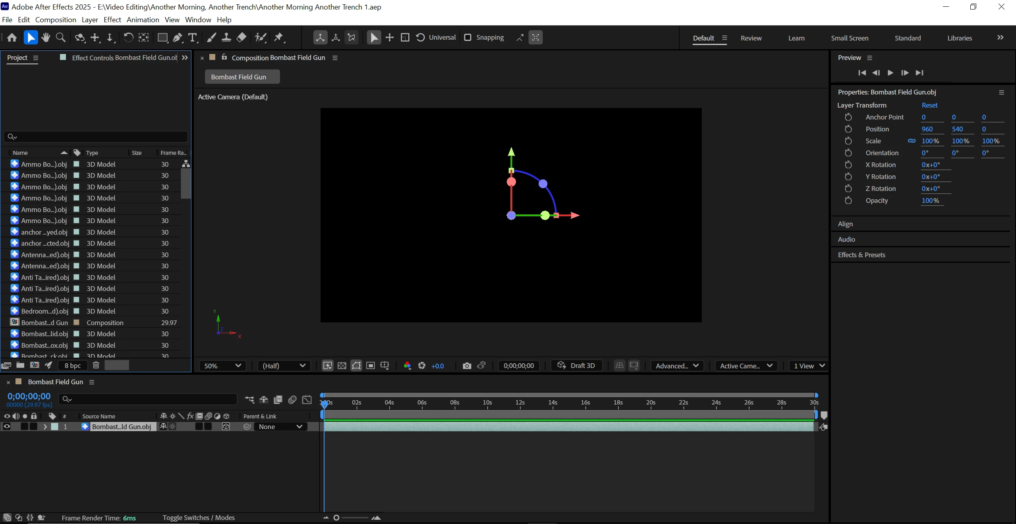This screenshot has height=524, width=1016.
Task: Select the Rotation tool
Action: tap(128, 37)
